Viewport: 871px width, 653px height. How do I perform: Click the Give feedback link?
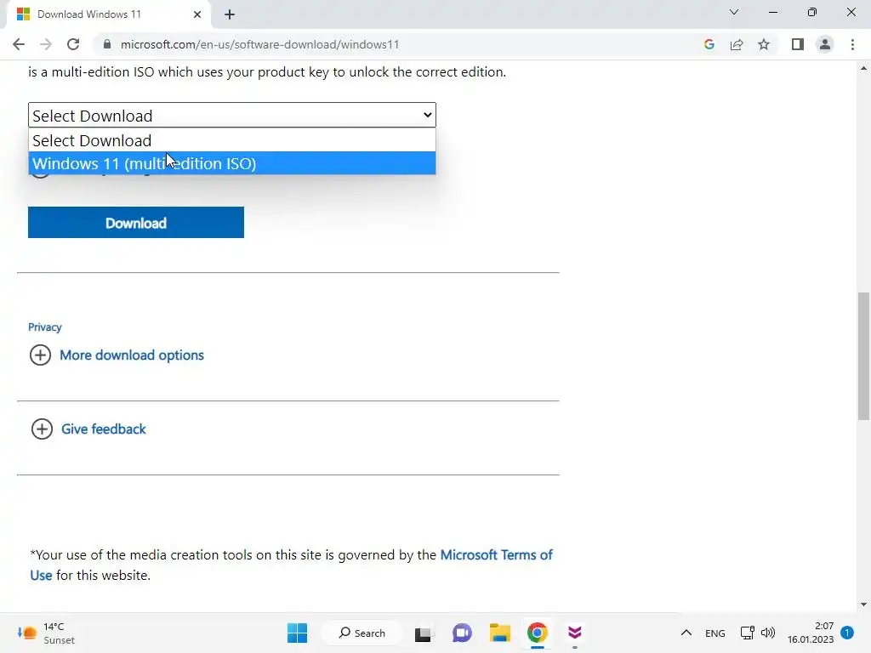tap(103, 429)
